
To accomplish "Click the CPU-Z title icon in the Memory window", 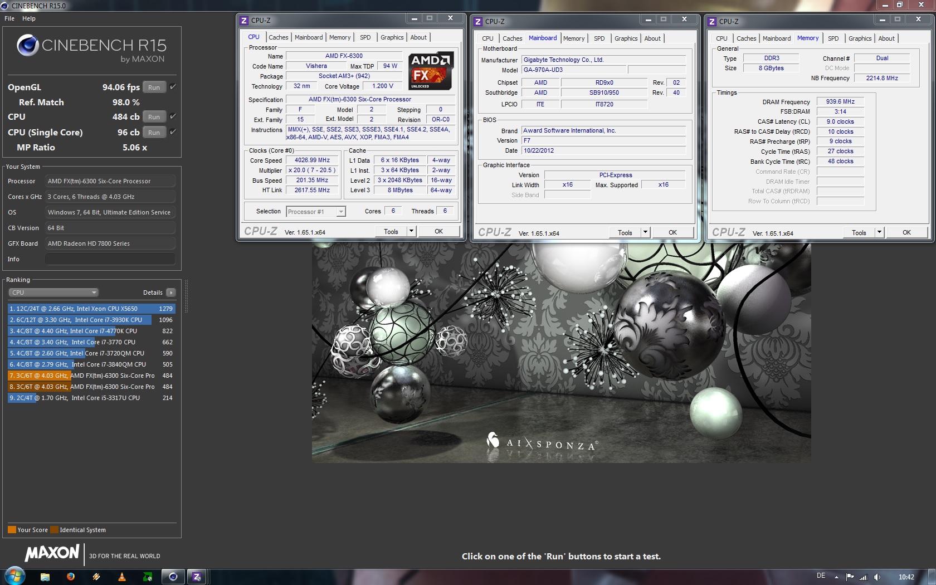I will pyautogui.click(x=712, y=21).
